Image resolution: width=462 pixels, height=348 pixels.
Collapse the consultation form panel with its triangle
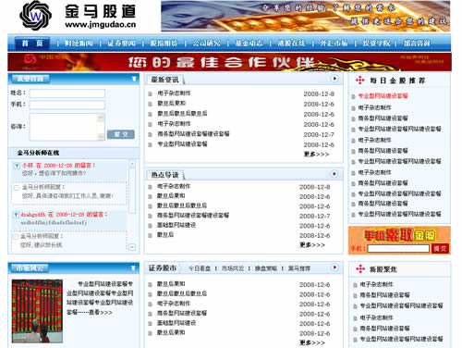tap(134, 79)
